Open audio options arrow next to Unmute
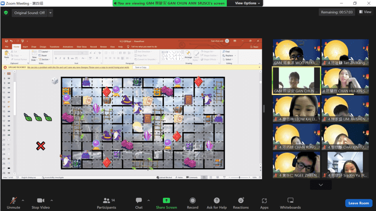 23,200
